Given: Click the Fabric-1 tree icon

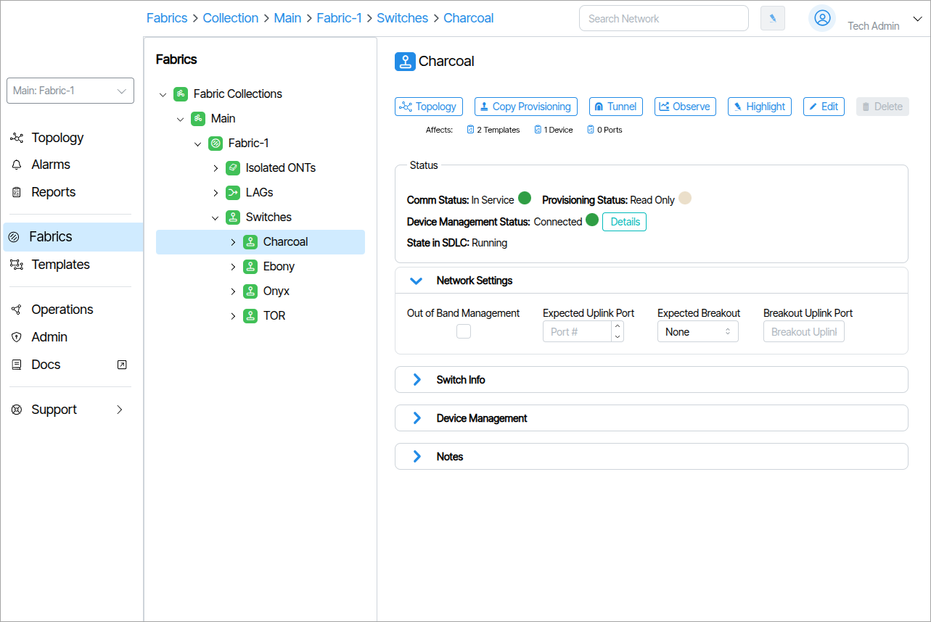Looking at the screenshot, I should tap(216, 144).
